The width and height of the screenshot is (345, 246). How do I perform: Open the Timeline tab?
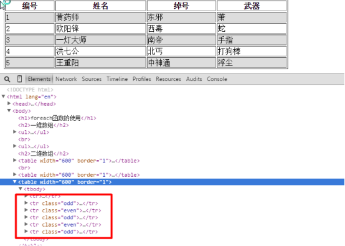117,79
